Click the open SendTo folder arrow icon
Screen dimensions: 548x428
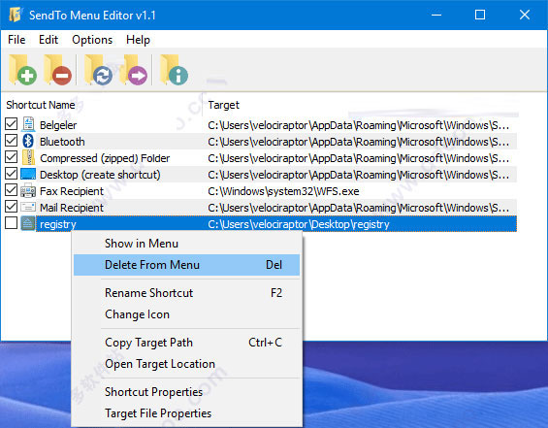pyautogui.click(x=133, y=70)
